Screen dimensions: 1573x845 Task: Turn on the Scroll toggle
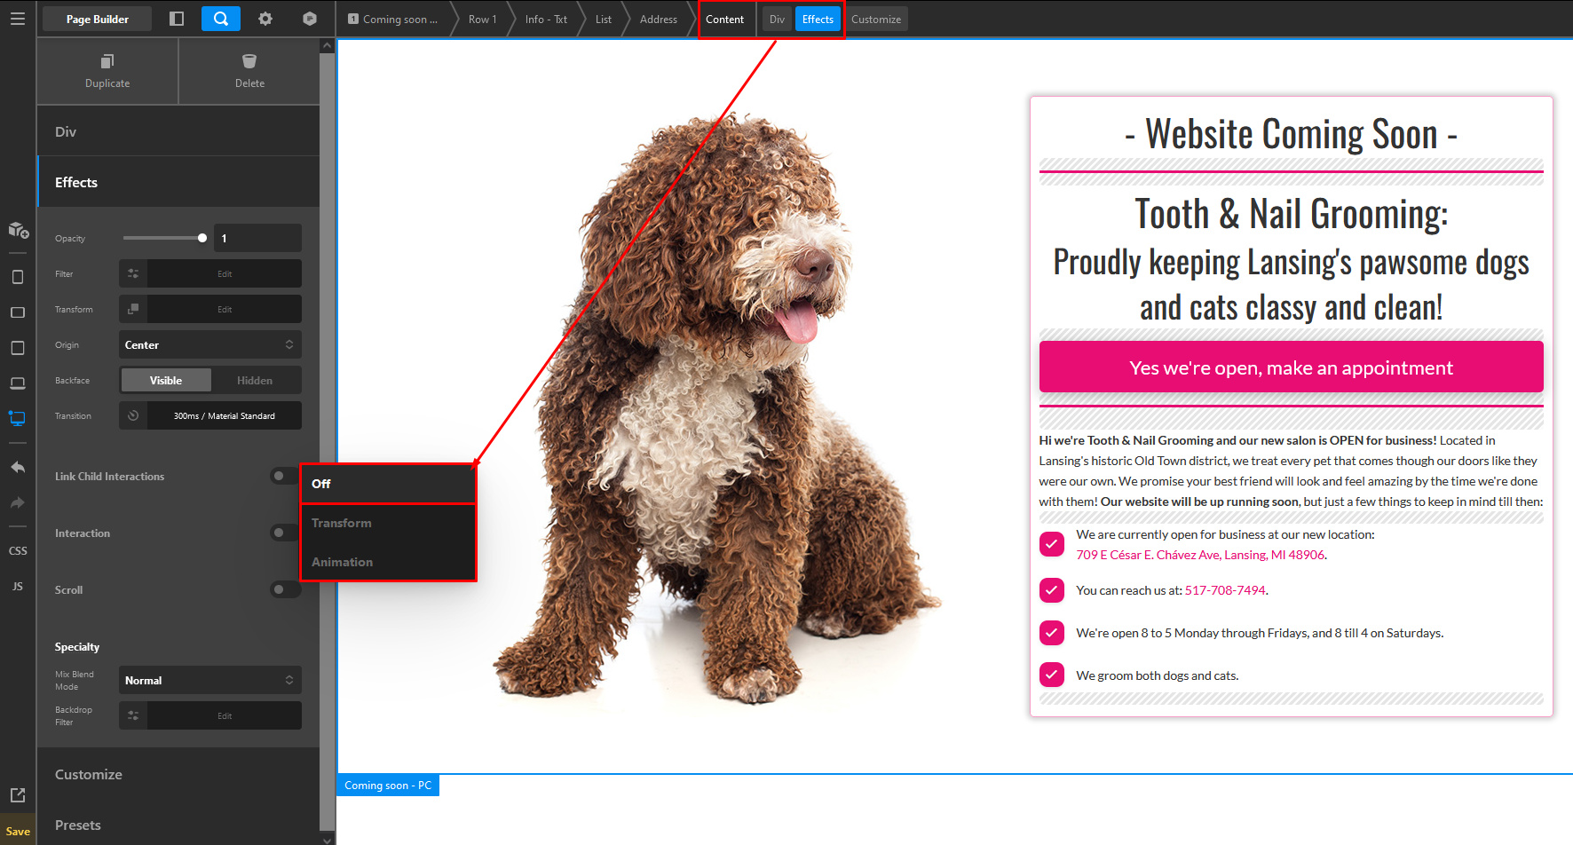pos(285,590)
